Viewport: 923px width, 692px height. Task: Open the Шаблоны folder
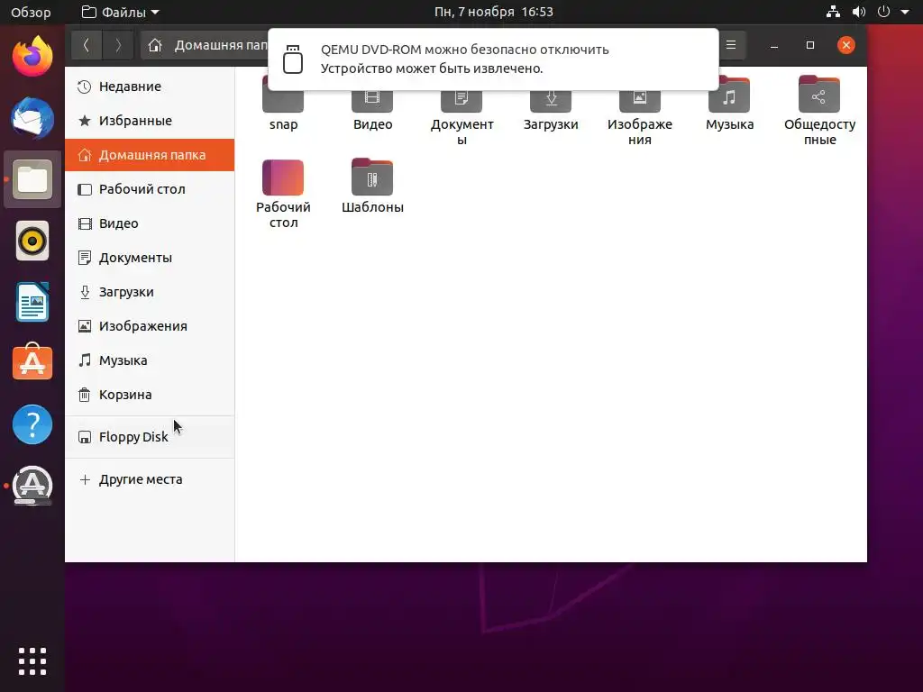coord(372,186)
